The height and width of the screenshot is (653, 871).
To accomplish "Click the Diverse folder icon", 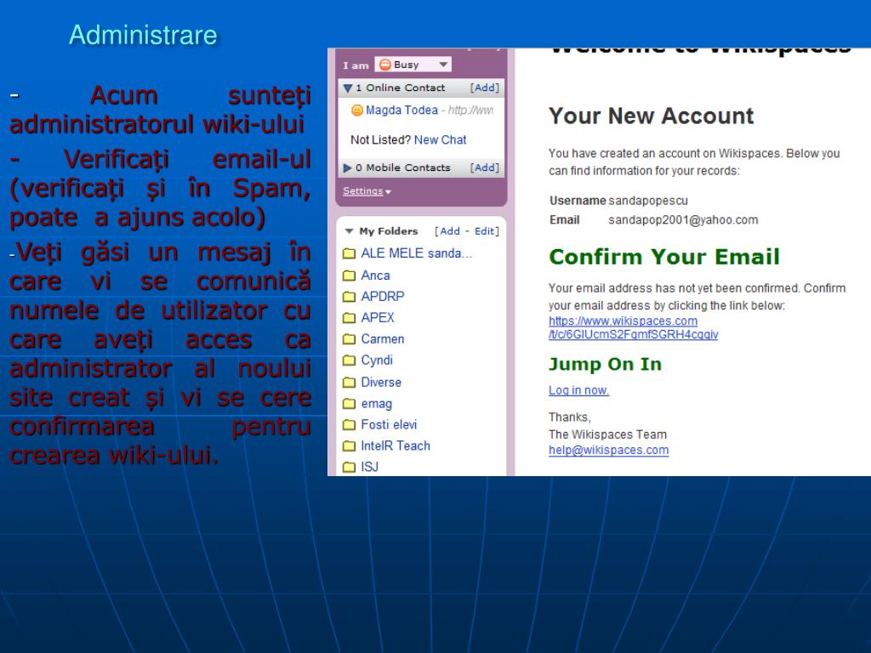I will [349, 383].
